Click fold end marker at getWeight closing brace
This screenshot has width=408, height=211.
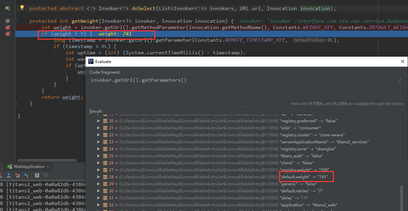pyautogui.click(x=15, y=104)
